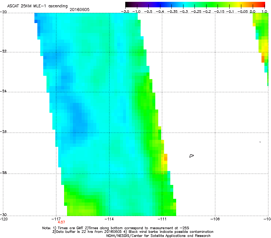Click the 'Data buffer is 22 hrs' note line
Screen dimensions: 271x238
(133, 232)
